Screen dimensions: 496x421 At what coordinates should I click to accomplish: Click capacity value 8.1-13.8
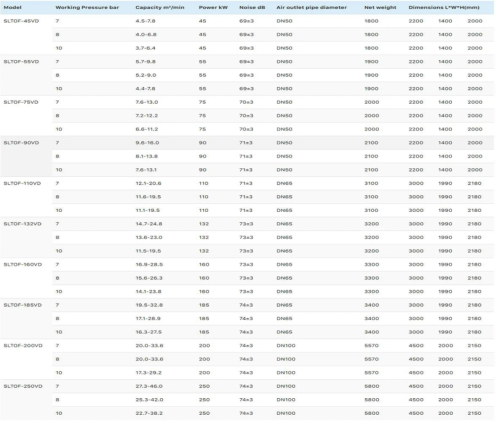[147, 156]
